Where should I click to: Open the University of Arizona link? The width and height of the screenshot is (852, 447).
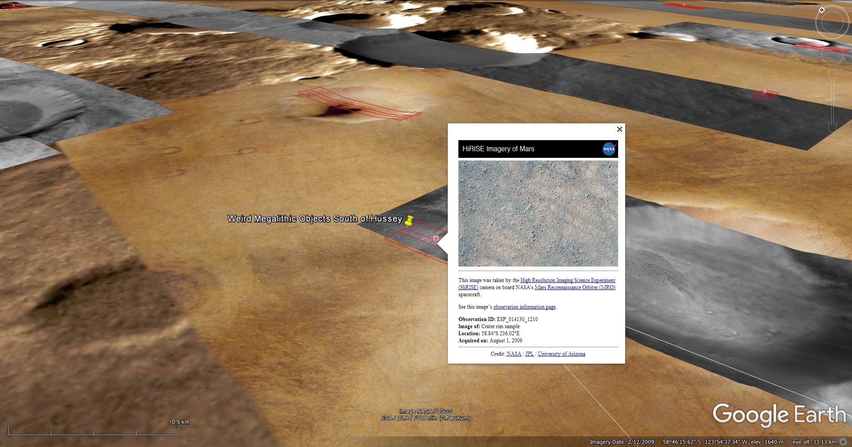click(561, 354)
